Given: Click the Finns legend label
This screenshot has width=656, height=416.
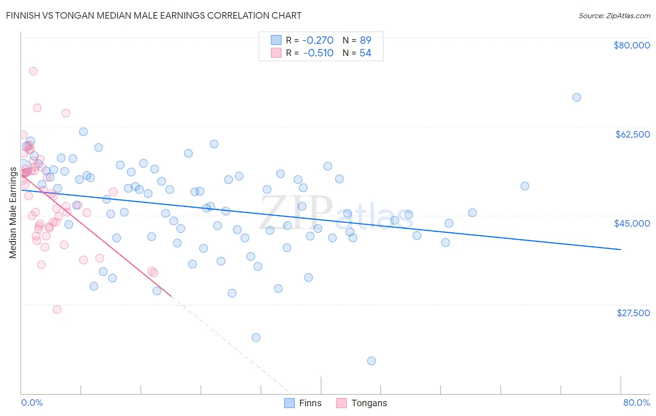Looking at the screenshot, I should click(x=310, y=403).
